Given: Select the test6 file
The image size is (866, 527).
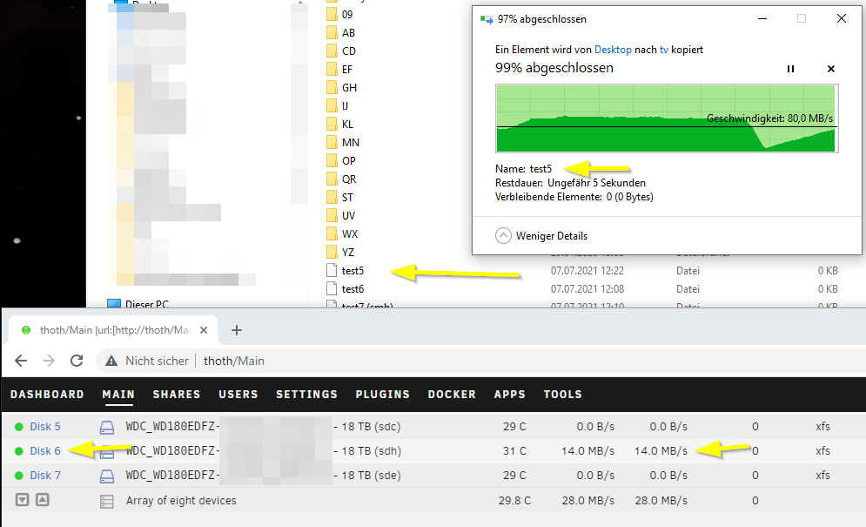Looking at the screenshot, I should (346, 288).
